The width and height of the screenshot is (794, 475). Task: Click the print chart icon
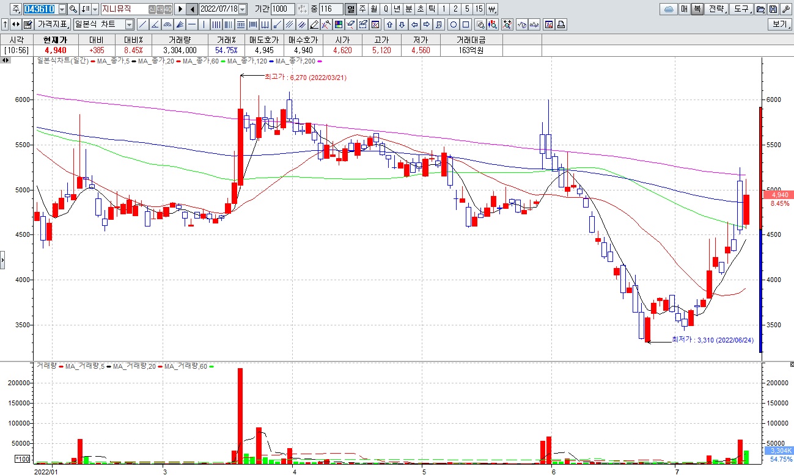pos(561,24)
